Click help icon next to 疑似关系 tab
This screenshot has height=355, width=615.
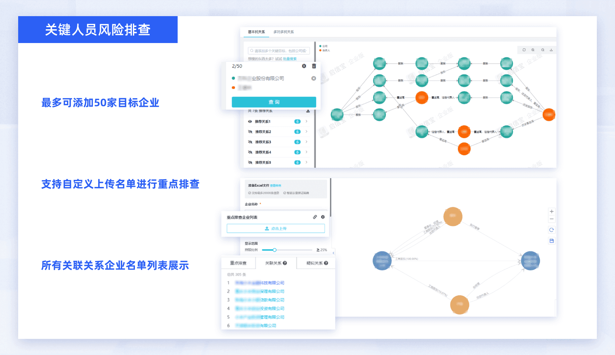[326, 263]
